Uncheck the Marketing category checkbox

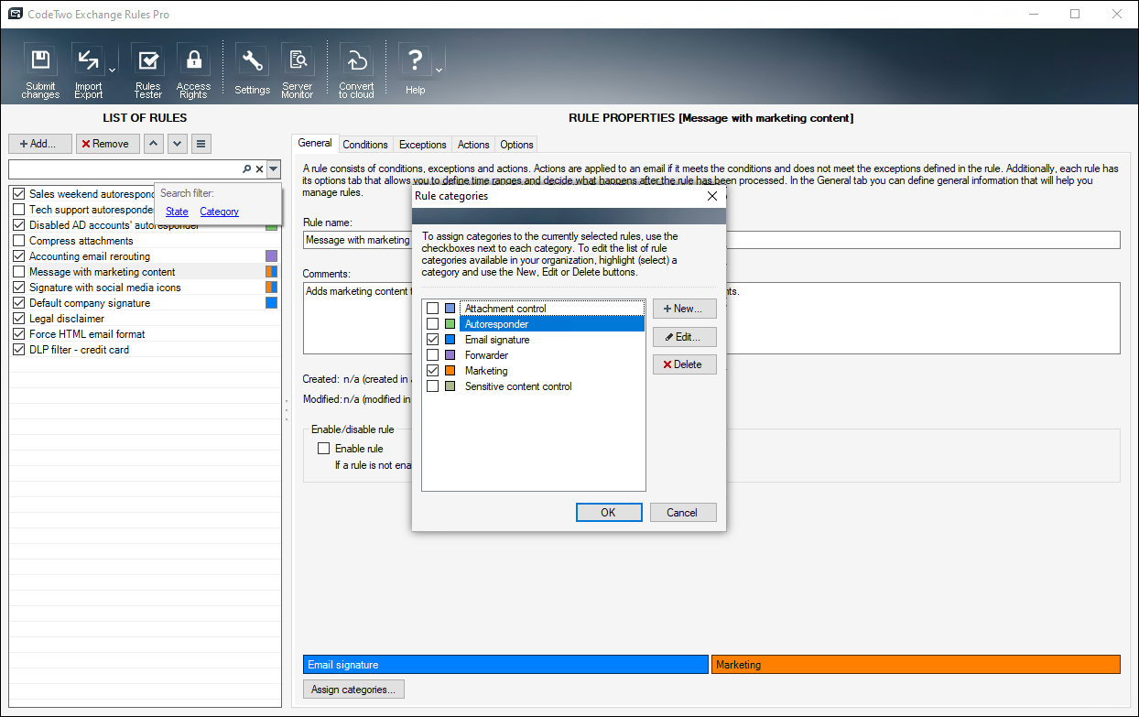(x=432, y=371)
